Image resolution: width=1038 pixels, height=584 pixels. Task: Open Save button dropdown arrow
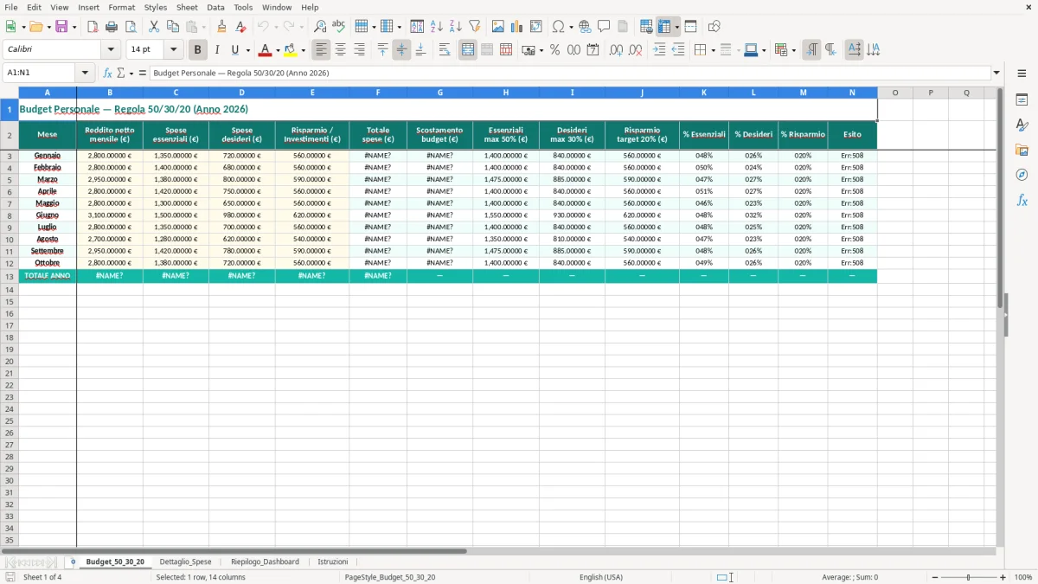pyautogui.click(x=74, y=27)
